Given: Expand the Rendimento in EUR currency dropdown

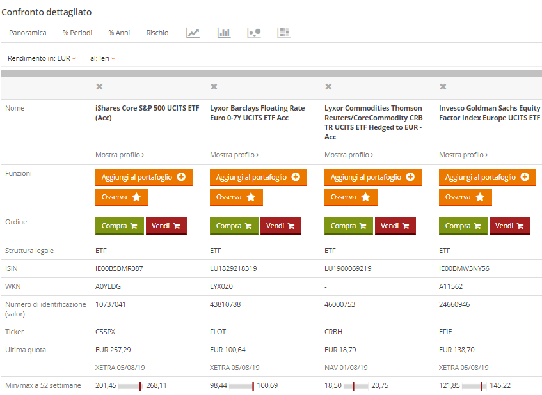Looking at the screenshot, I should click(42, 58).
